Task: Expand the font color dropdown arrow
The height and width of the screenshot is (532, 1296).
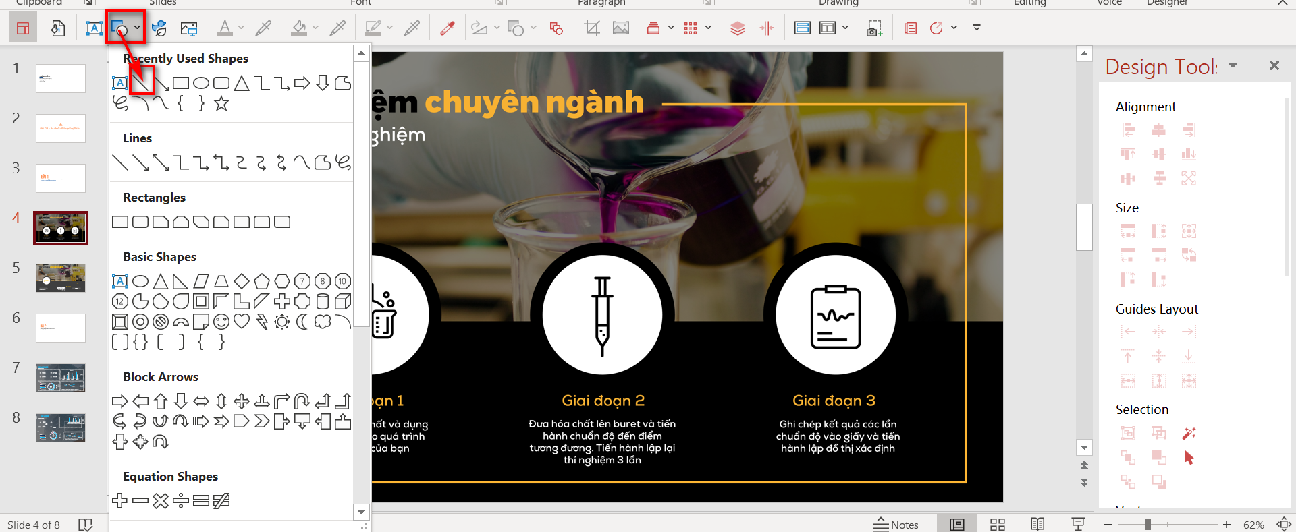Action: tap(241, 28)
